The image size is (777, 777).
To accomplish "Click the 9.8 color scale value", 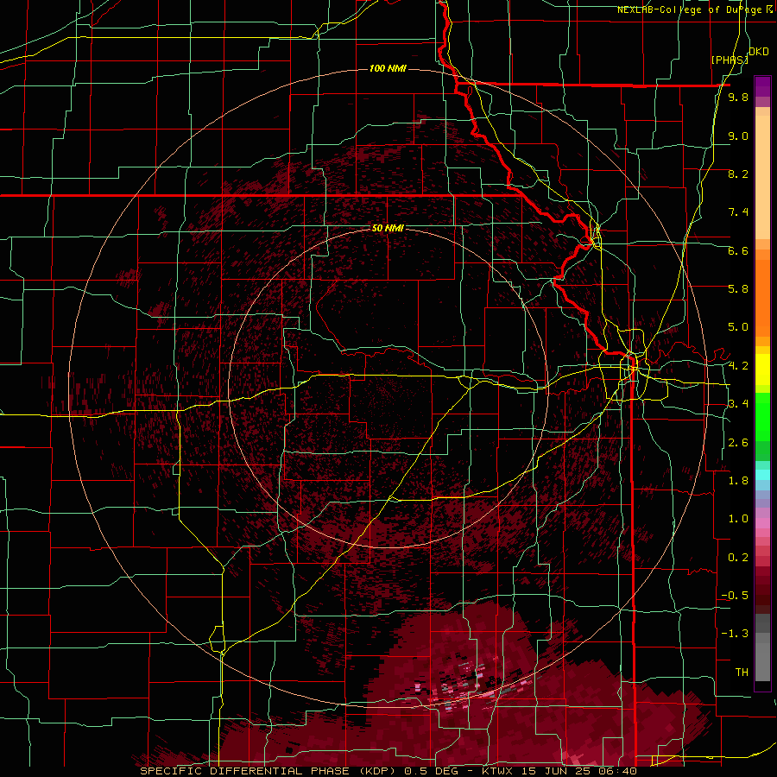I will point(738,97).
